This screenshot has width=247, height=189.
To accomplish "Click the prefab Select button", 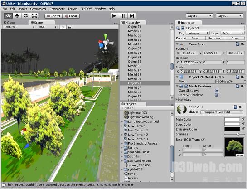I will [196, 38].
